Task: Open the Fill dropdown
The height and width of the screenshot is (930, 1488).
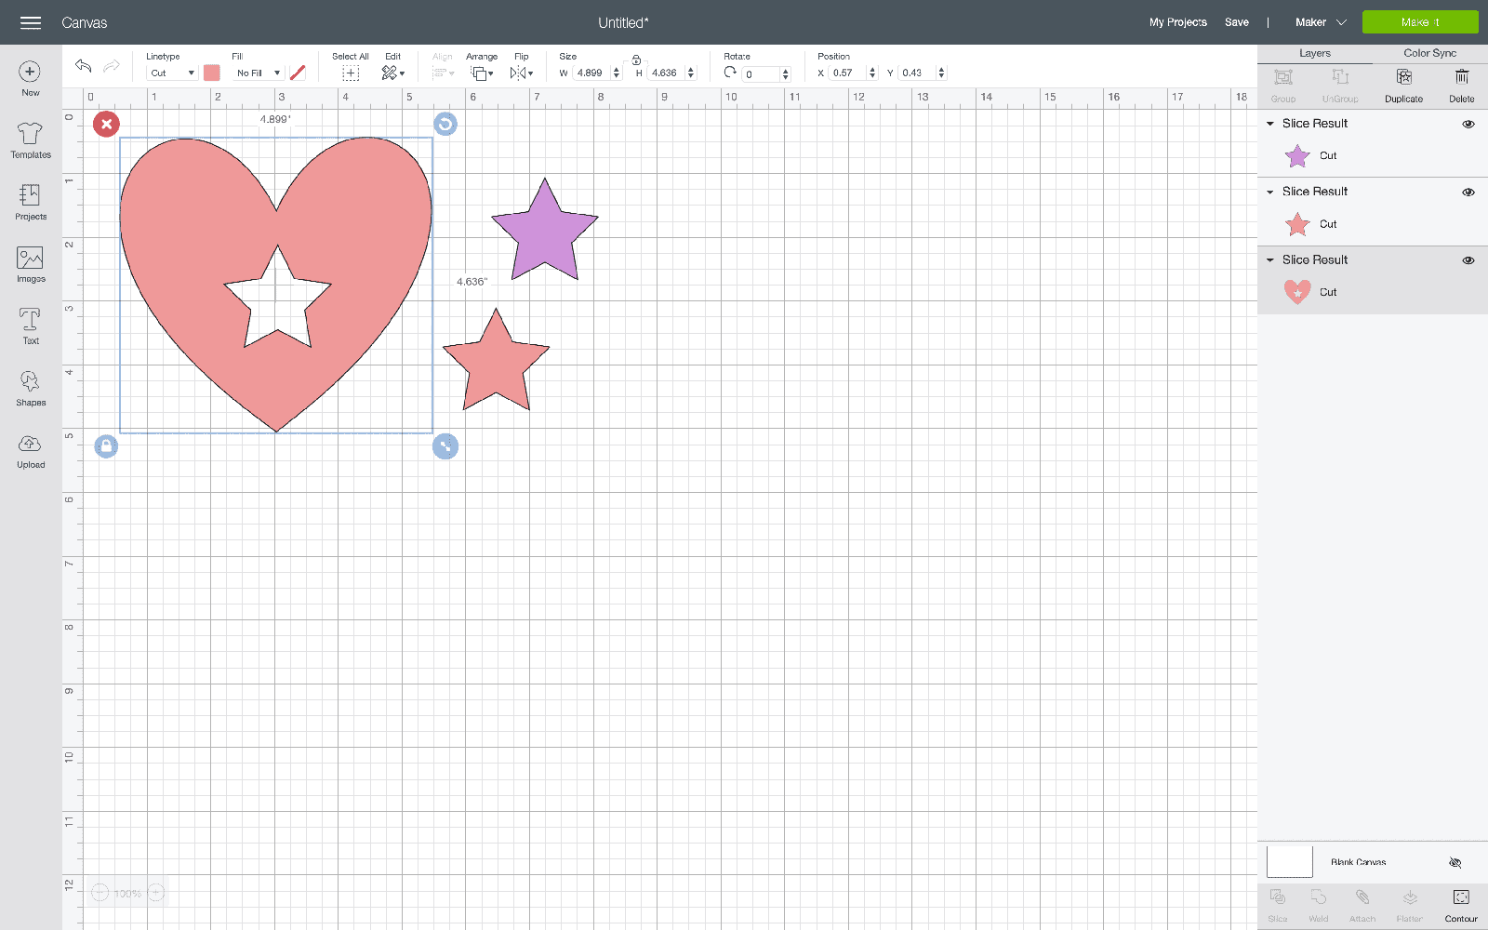Action: 258,73
